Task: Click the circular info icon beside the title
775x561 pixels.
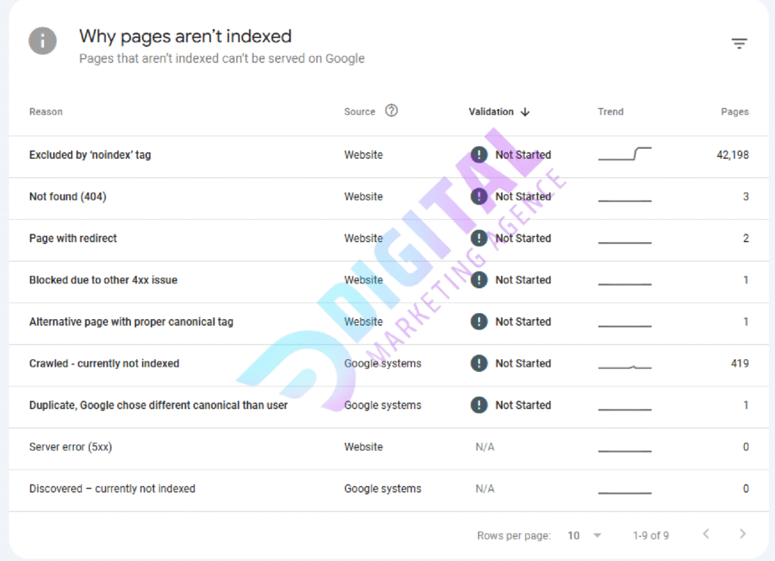Action: coord(42,41)
